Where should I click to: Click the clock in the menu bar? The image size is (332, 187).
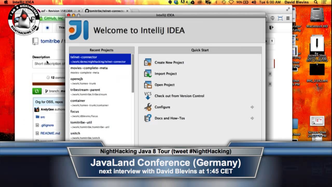[x=270, y=2]
